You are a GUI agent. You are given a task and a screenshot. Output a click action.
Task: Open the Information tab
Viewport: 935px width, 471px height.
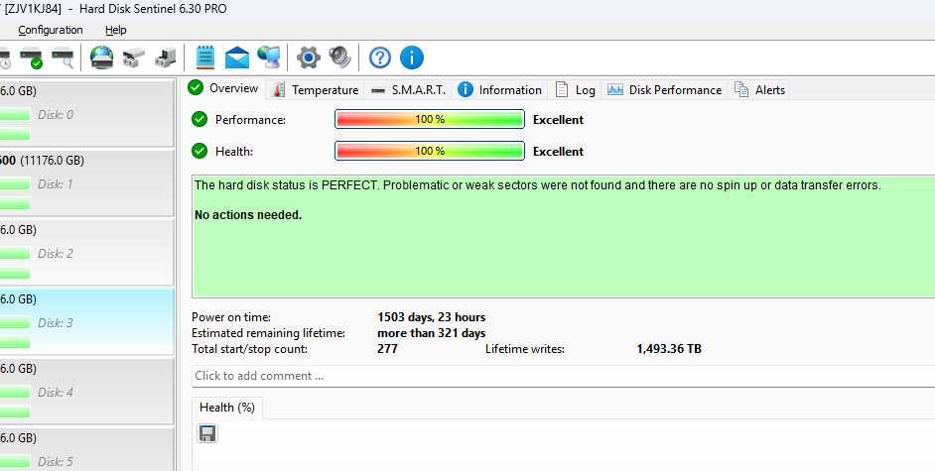click(x=500, y=90)
